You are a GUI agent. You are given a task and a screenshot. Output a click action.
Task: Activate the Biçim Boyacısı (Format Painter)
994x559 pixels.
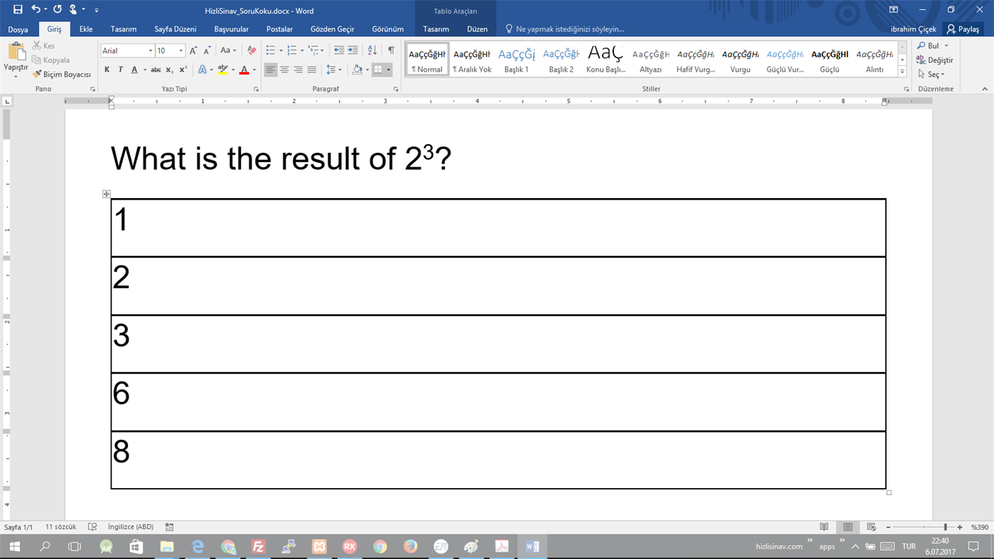click(62, 74)
